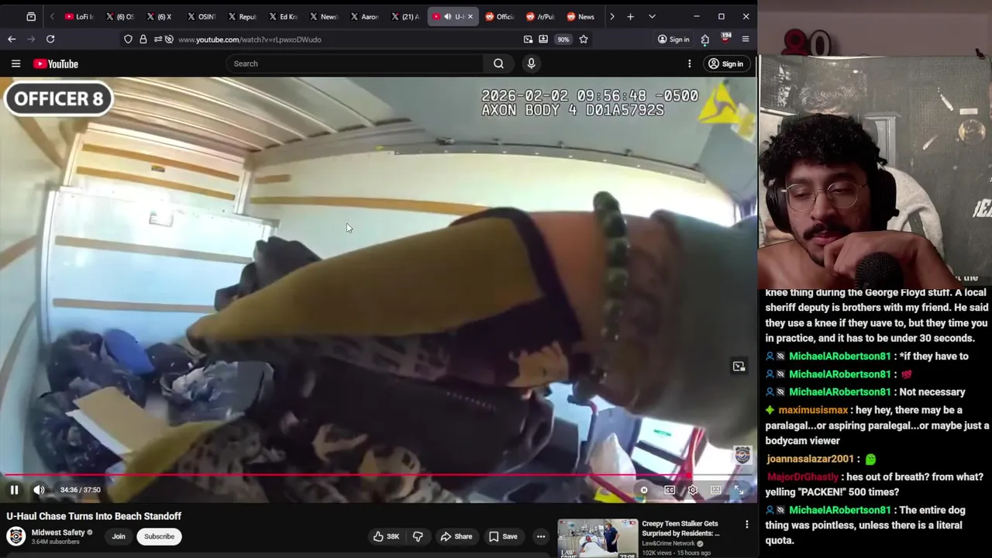Click the username joannasalazar2001 in chat
992x558 pixels.
point(810,459)
